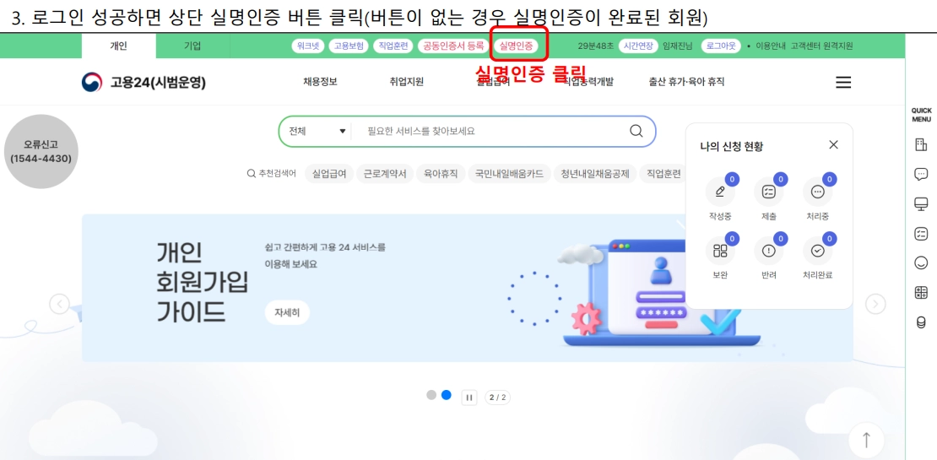Open 처리중 status icon
937x460 pixels.
(817, 192)
